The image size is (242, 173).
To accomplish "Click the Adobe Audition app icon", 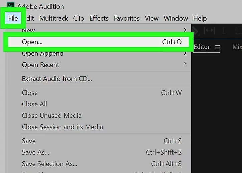I will pos(11,6).
